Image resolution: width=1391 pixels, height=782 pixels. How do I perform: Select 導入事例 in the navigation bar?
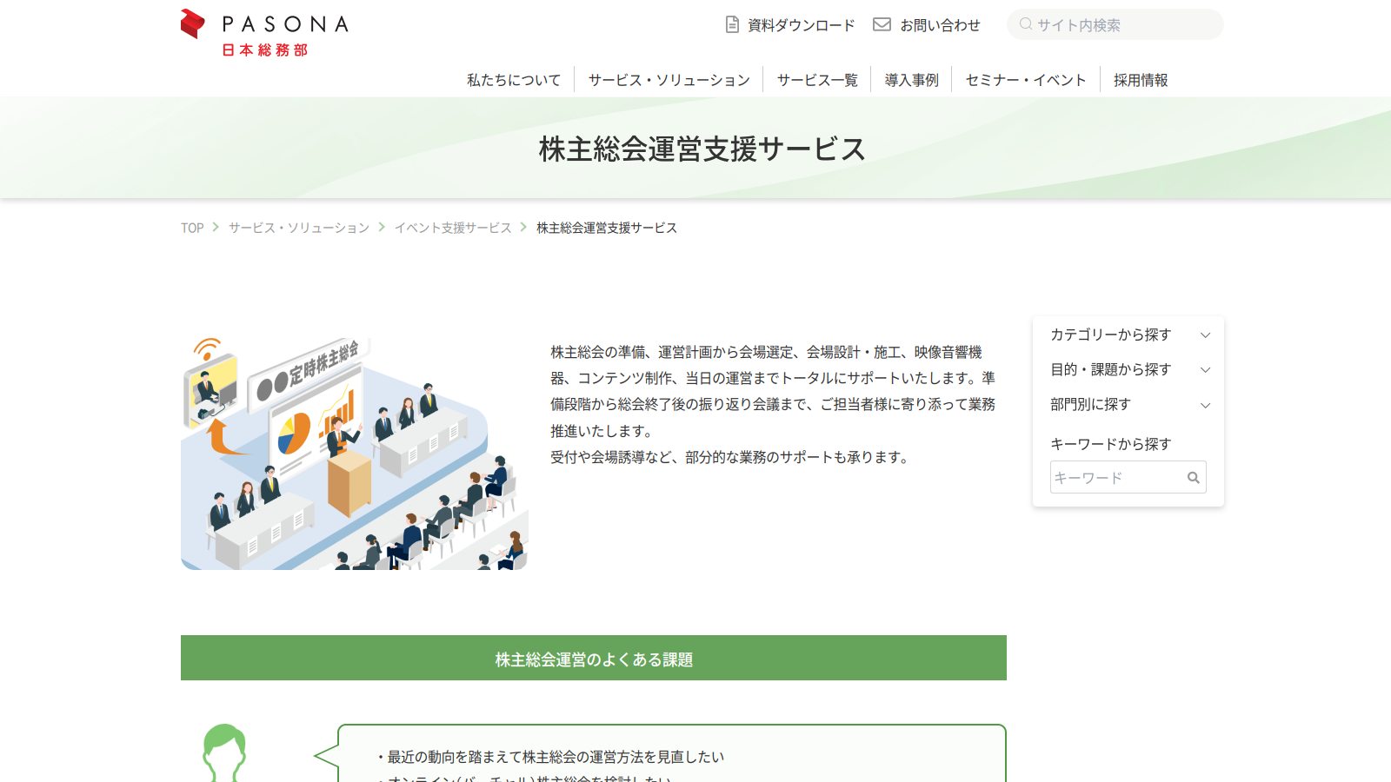[911, 80]
